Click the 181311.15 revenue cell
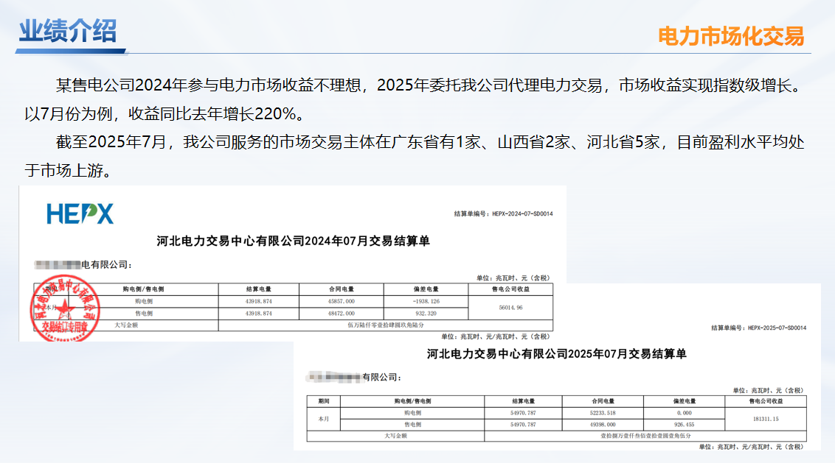835x463 pixels. [762, 419]
